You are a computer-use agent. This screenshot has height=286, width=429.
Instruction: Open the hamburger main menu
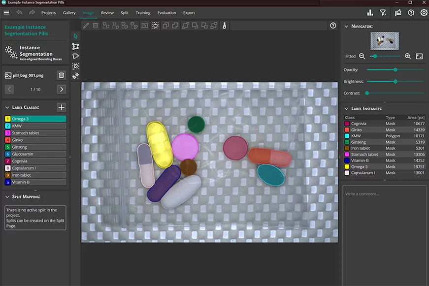point(6,13)
